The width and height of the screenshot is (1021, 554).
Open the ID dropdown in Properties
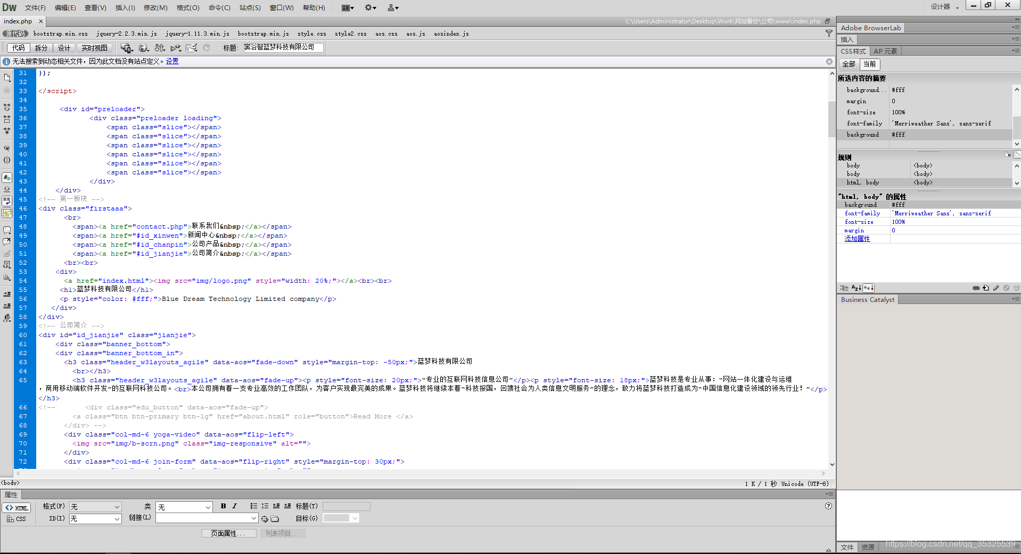pyautogui.click(x=95, y=518)
